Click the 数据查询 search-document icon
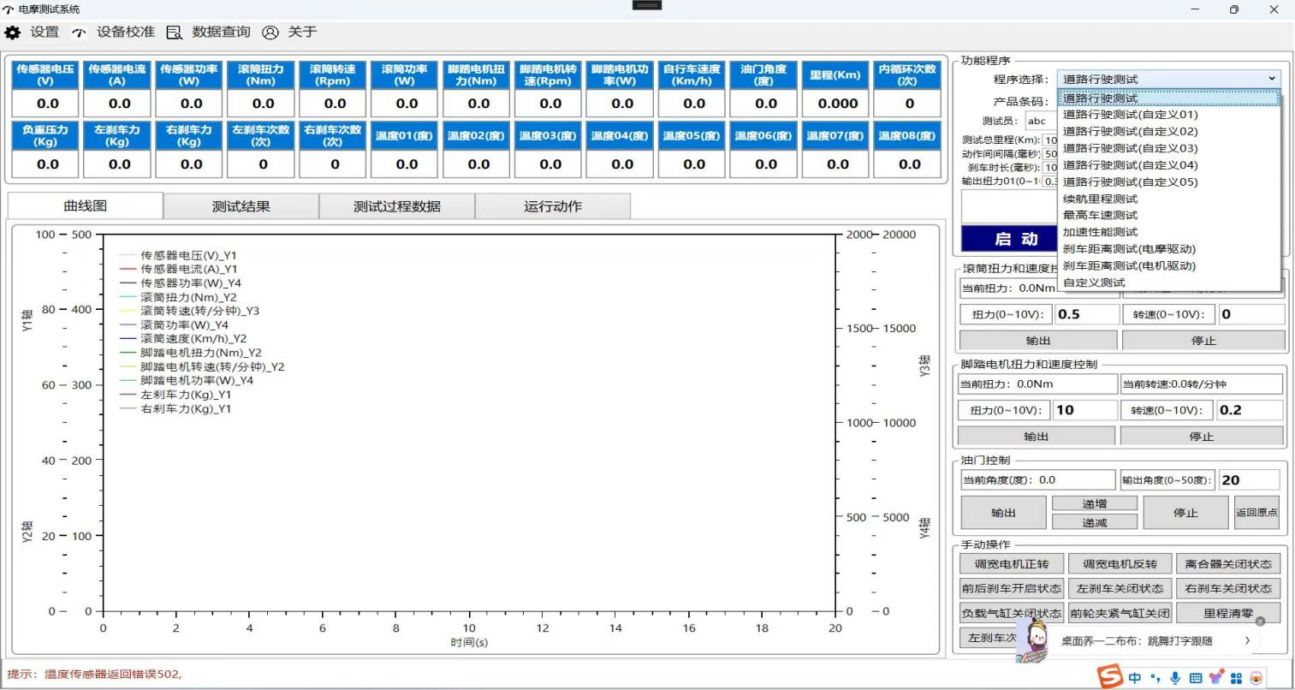Viewport: 1295px width, 690px height. click(175, 33)
